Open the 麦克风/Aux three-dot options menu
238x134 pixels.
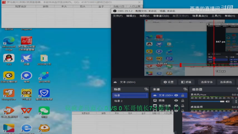tap(236, 102)
